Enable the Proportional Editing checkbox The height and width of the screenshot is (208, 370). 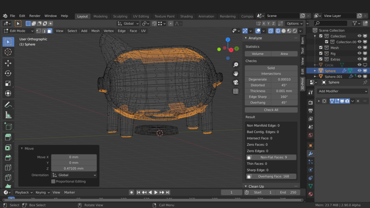pyautogui.click(x=53, y=181)
